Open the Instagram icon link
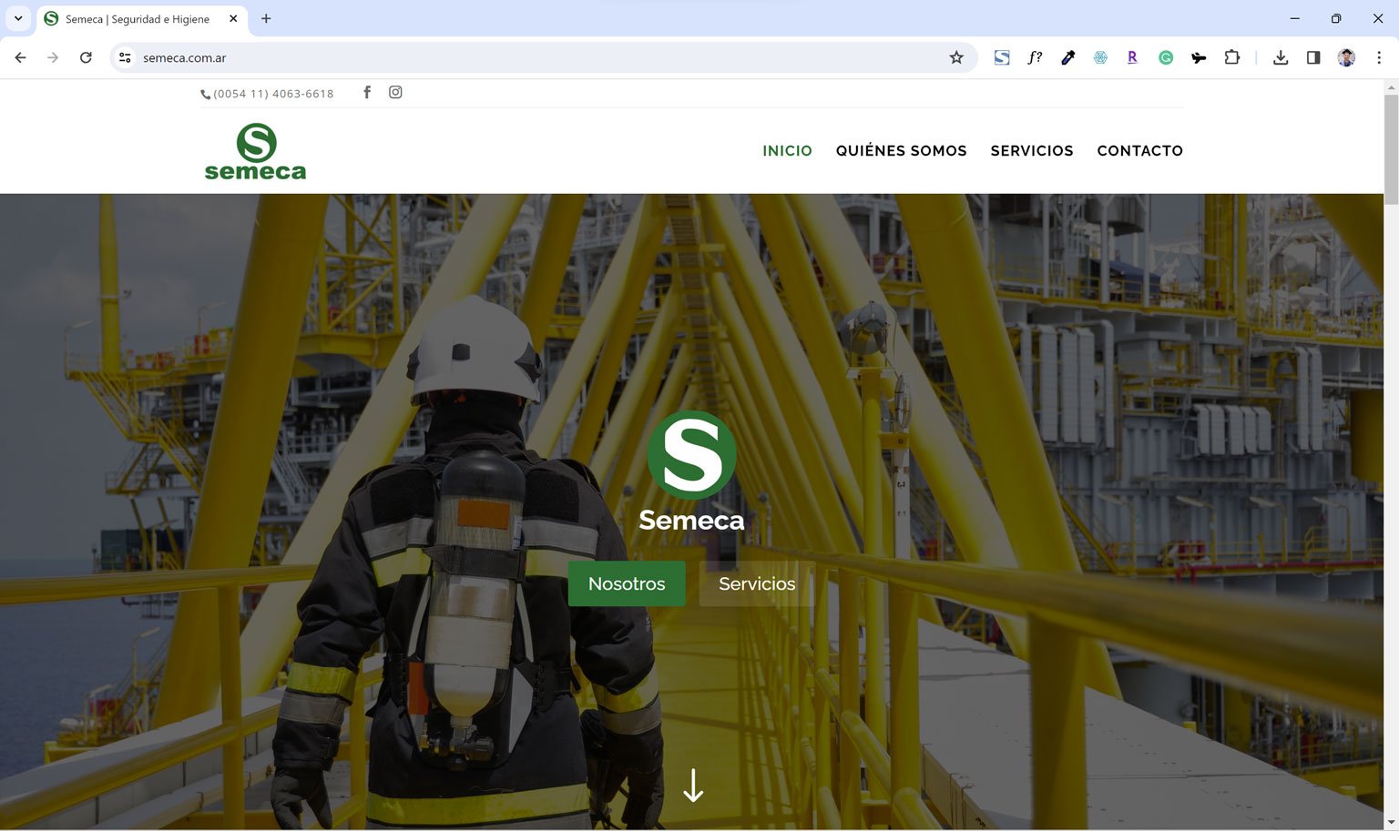Viewport: 1399px width, 831px height. coord(395,92)
